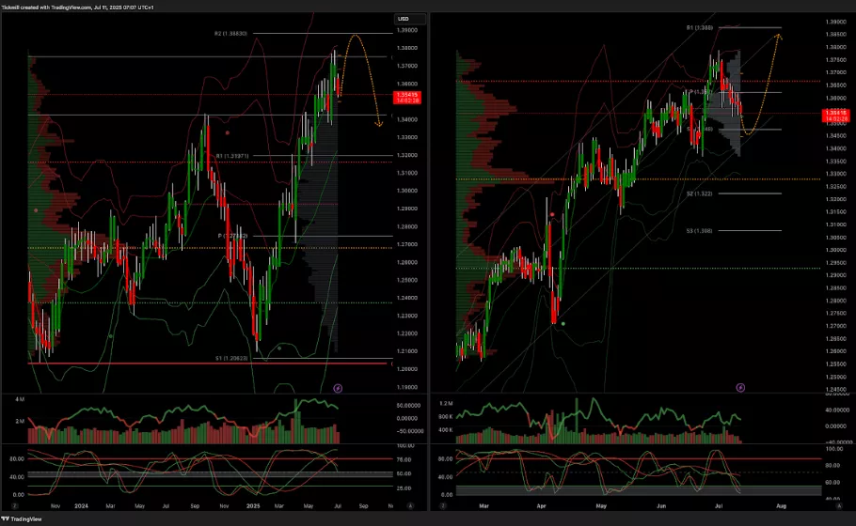Click the S3 (1.308) pivot label on right chart

point(698,230)
